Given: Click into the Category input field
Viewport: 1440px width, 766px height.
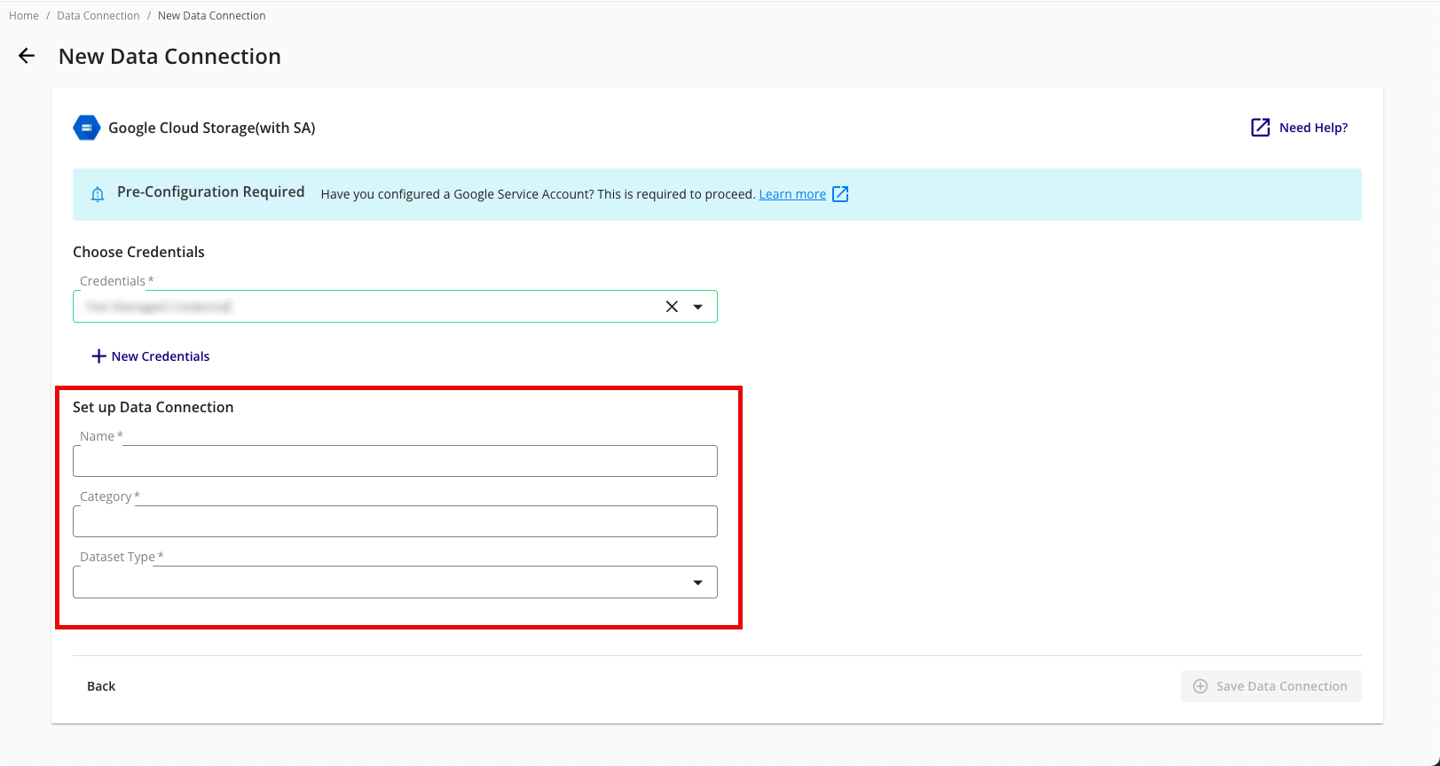Looking at the screenshot, I should [x=395, y=521].
